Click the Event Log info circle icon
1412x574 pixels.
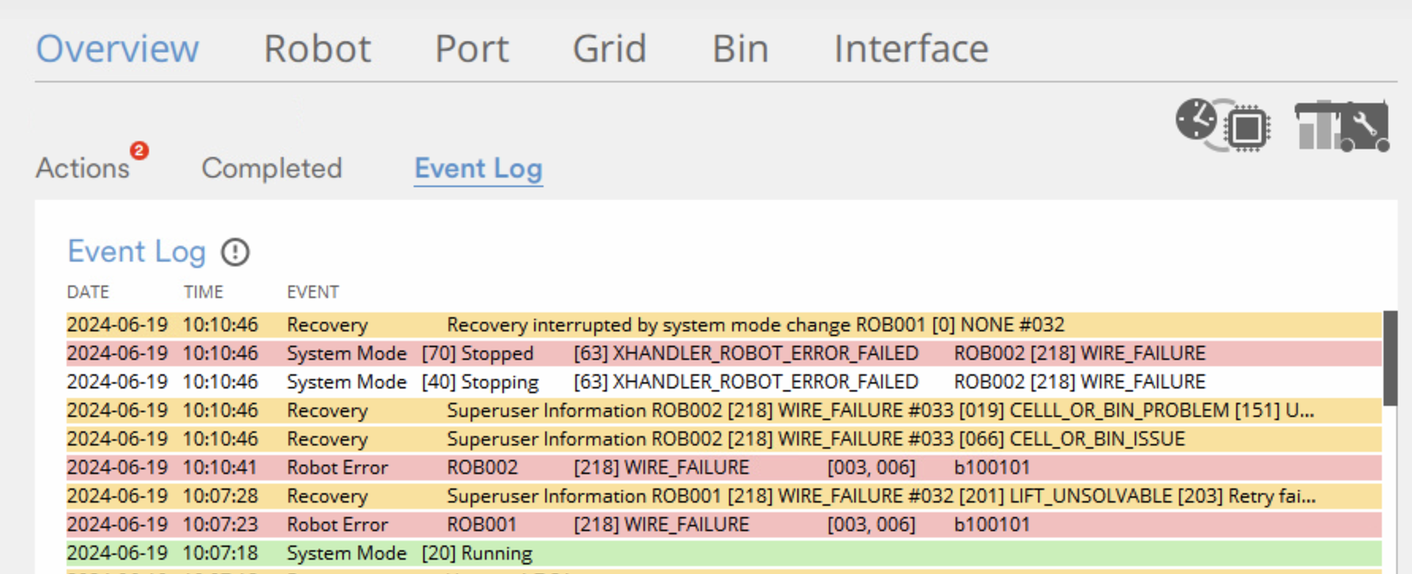point(235,252)
